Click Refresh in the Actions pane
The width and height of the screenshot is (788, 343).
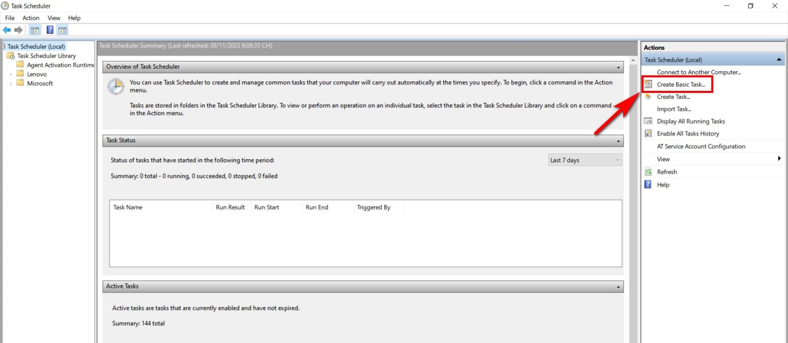click(667, 171)
